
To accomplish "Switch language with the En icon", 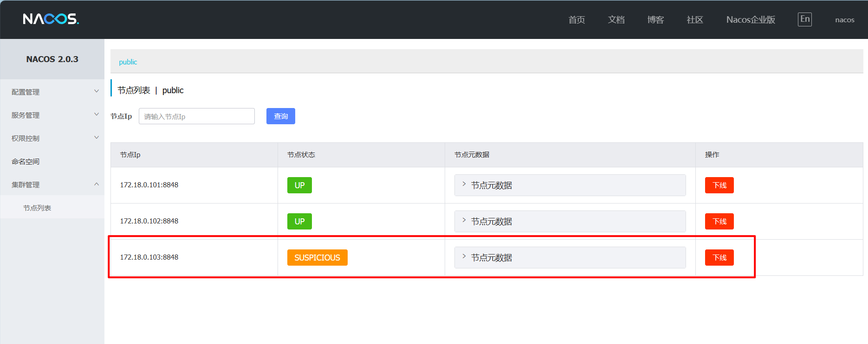I will point(805,19).
